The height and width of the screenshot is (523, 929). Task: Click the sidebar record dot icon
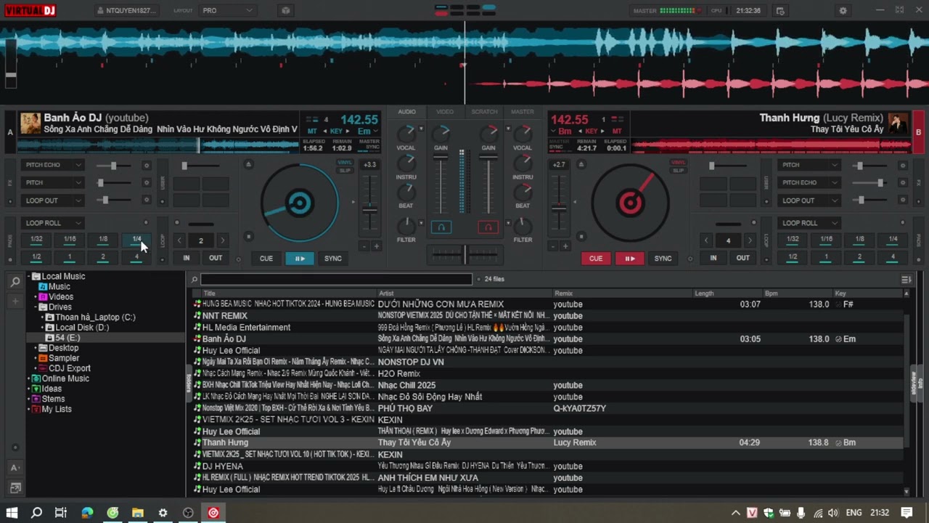15,448
